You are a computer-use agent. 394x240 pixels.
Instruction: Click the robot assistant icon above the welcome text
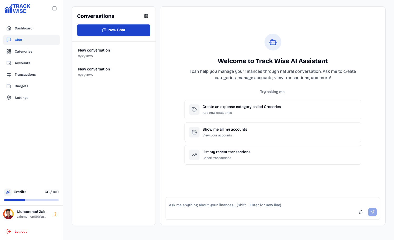coord(273,42)
